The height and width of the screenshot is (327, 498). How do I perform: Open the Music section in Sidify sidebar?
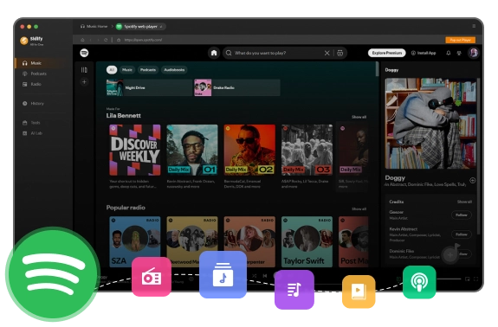click(x=42, y=63)
